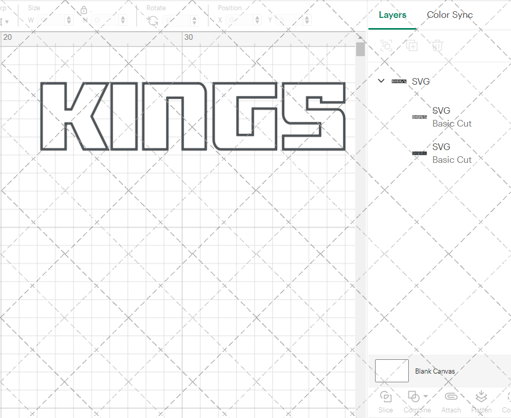Click the Rotate stepper arrows
The height and width of the screenshot is (418, 511).
(x=195, y=20)
